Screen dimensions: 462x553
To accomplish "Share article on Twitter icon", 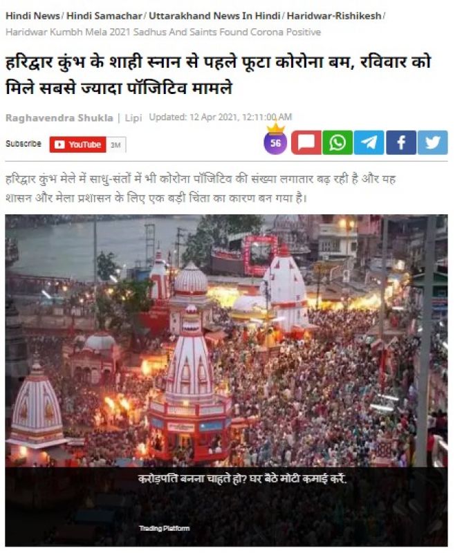I will pos(433,142).
